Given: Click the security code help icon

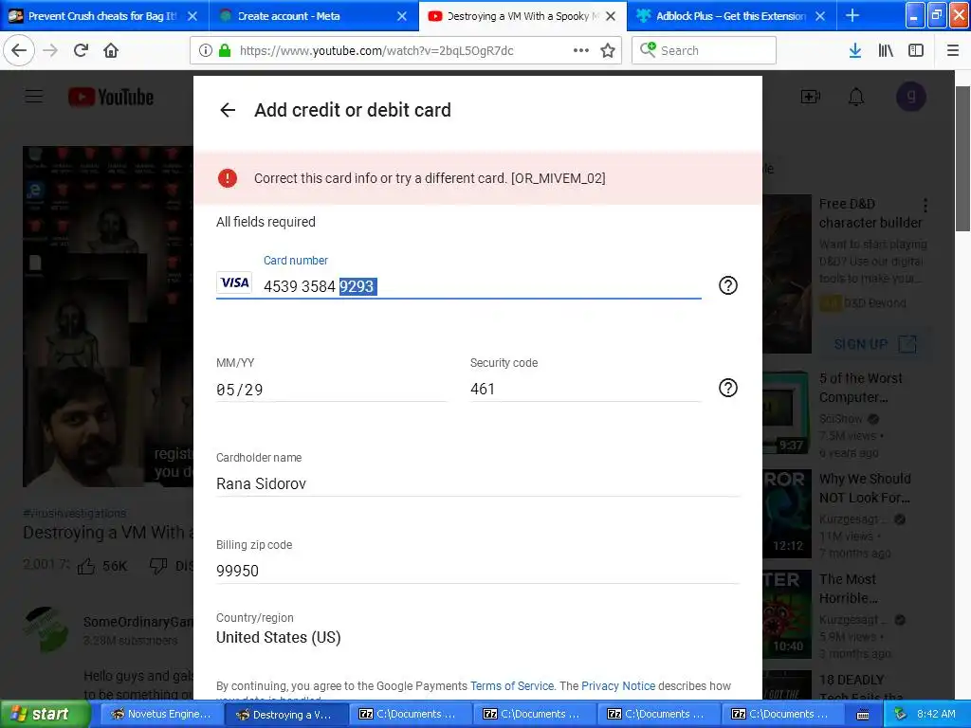Looking at the screenshot, I should click(x=727, y=388).
